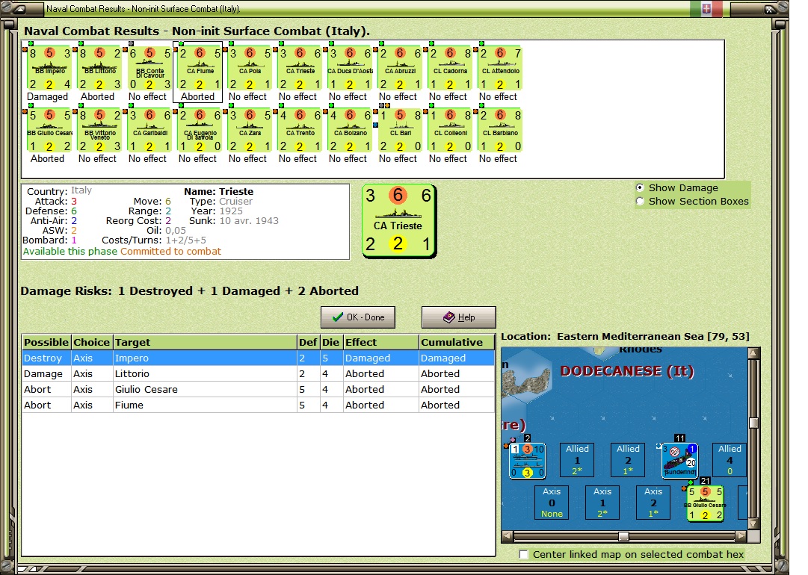
Task: Click the blue naval unit counter on map
Action: [527, 461]
